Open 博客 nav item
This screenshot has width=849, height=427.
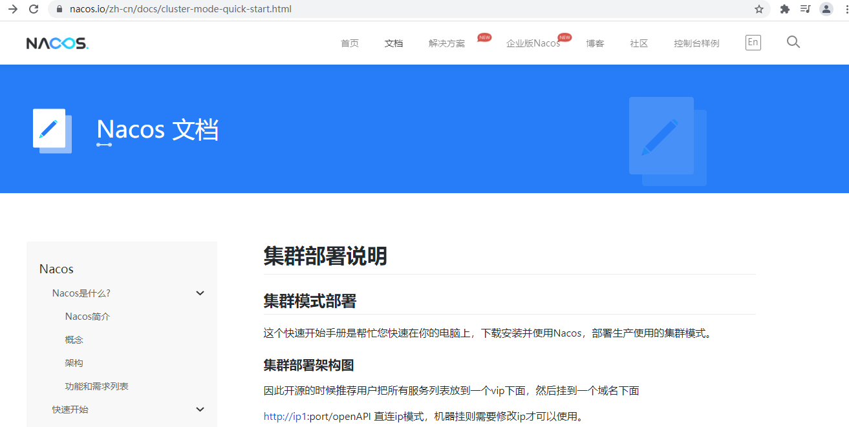595,43
